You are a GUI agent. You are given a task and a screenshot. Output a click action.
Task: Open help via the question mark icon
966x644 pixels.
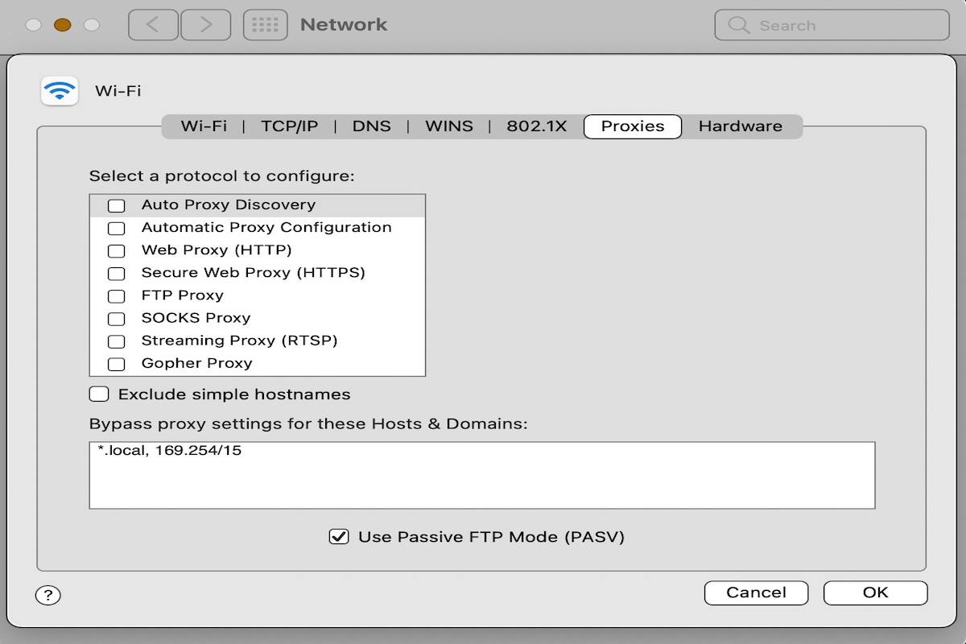click(x=47, y=595)
